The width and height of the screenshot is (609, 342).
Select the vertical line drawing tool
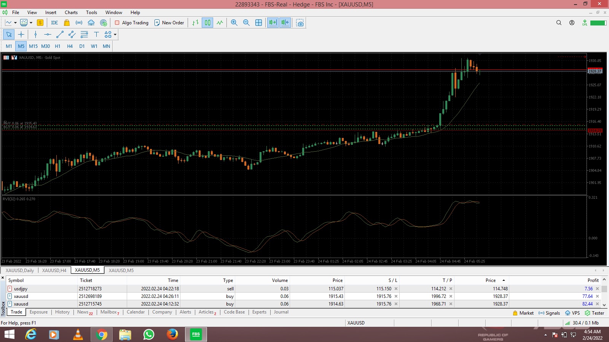coord(35,35)
